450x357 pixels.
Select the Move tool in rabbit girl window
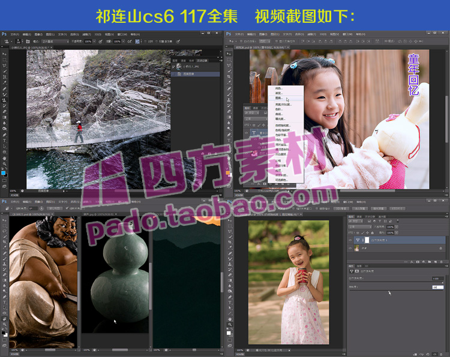pyautogui.click(x=229, y=55)
